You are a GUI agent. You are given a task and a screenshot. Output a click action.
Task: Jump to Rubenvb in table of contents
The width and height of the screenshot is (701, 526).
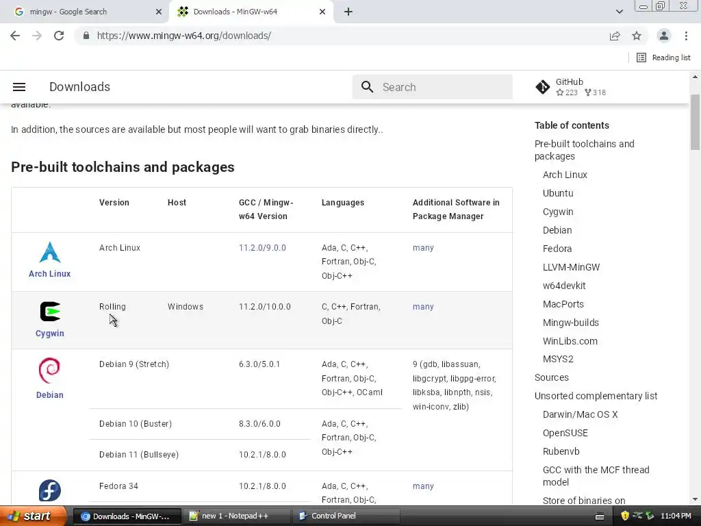pyautogui.click(x=561, y=451)
